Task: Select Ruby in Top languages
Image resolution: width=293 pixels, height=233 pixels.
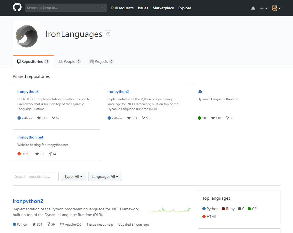Action: tap(228, 209)
